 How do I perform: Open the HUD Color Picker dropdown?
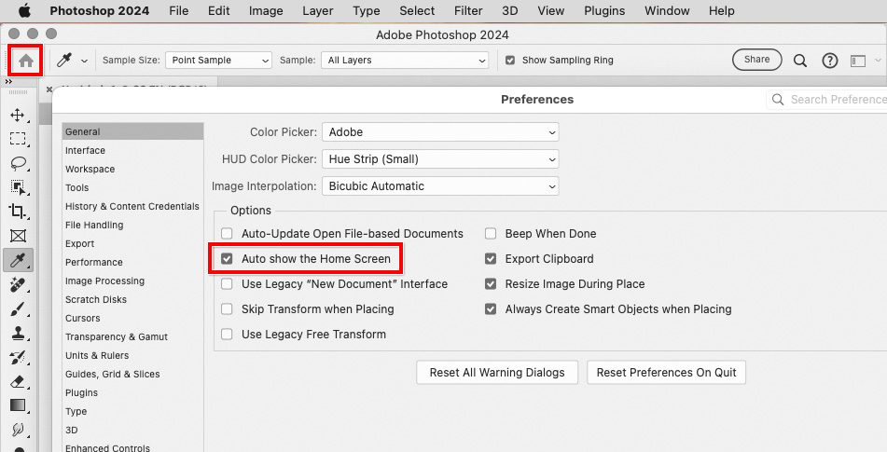pyautogui.click(x=440, y=159)
